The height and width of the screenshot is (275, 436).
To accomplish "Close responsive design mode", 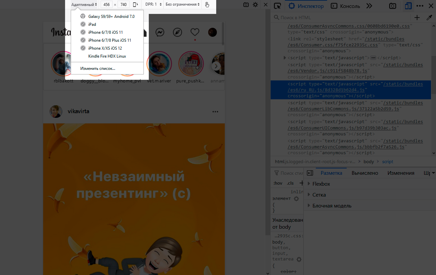I will click(x=265, y=5).
